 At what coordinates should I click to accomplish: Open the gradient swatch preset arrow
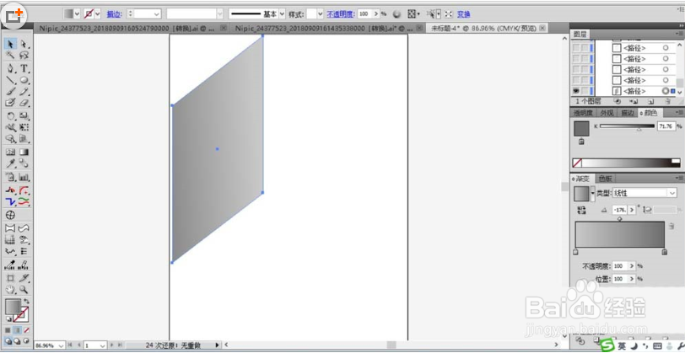pyautogui.click(x=593, y=193)
